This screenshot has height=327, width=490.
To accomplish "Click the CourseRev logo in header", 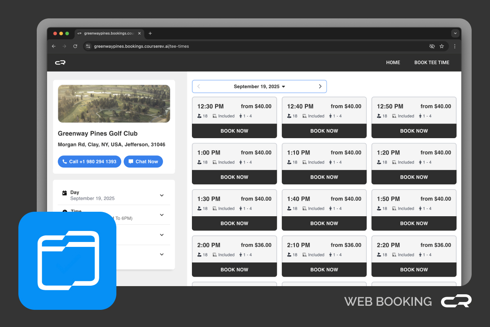I will 60,63.
